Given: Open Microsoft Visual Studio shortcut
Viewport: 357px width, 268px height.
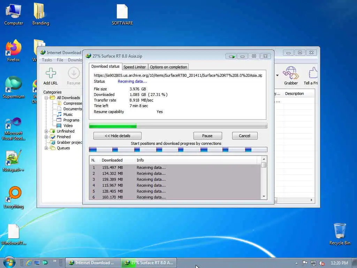Looking at the screenshot, I should [x=14, y=129].
